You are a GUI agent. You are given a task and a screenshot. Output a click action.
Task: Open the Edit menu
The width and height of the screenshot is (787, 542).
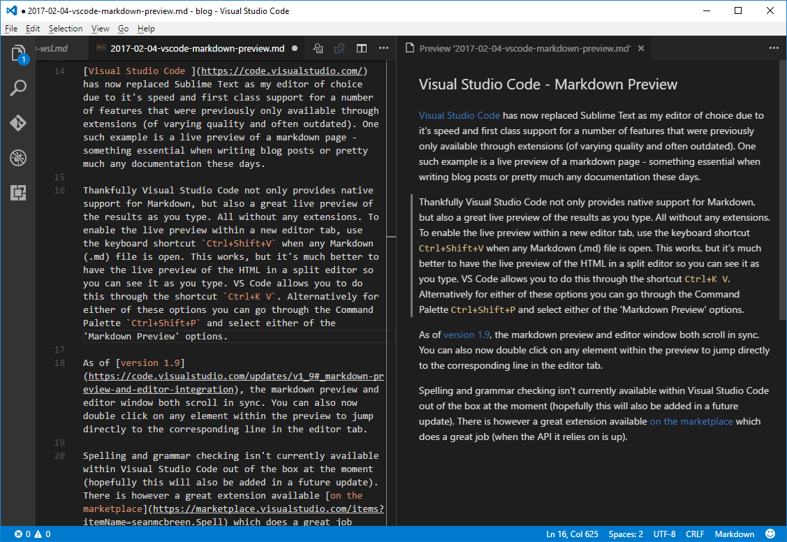tap(33, 29)
